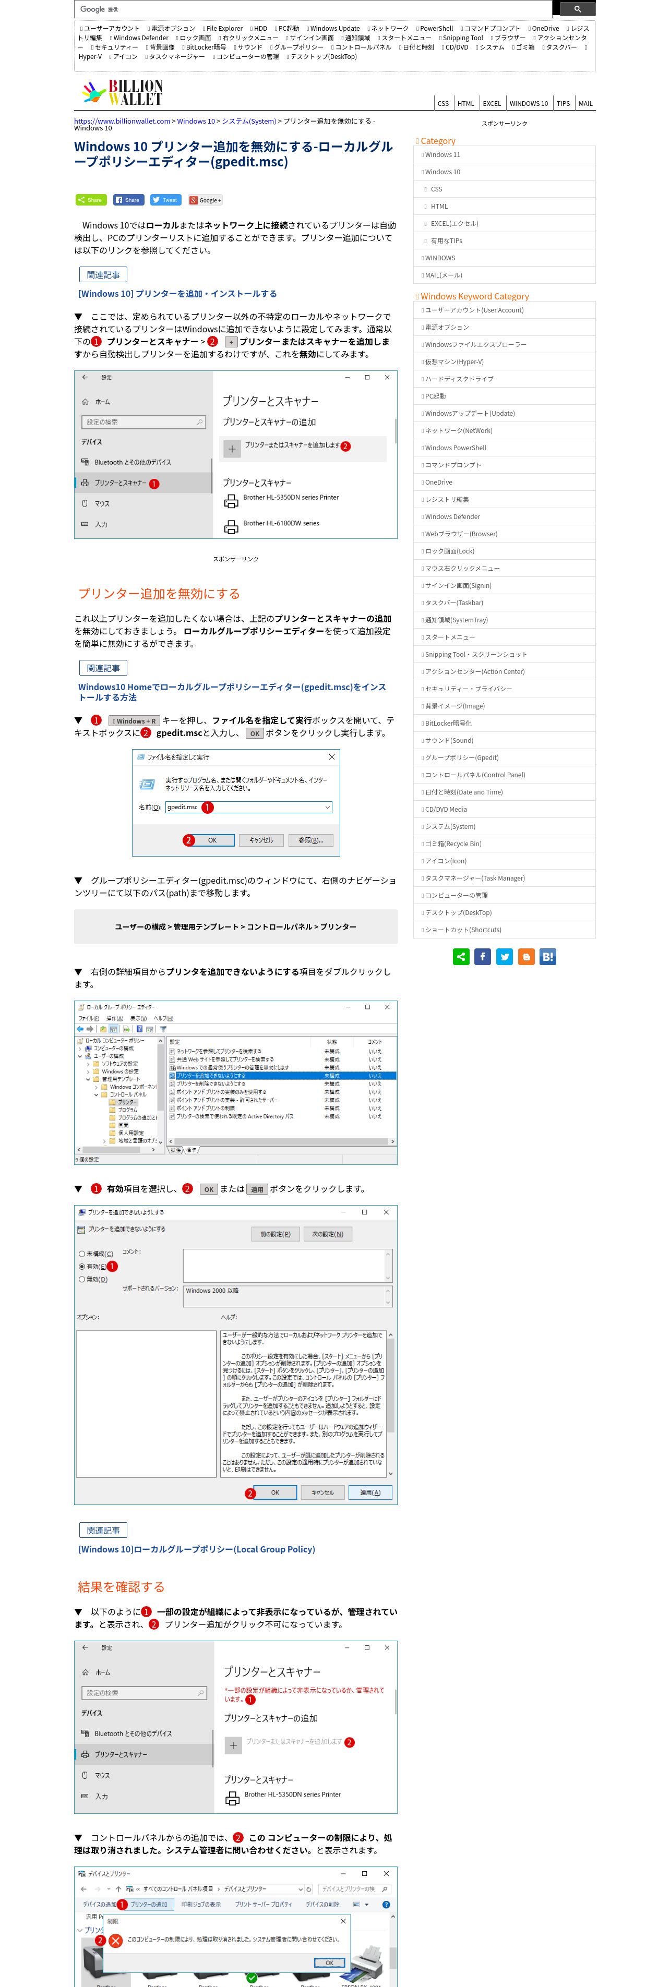Open the WINDOWS 10 header tab
The image size is (670, 1987).
click(529, 103)
